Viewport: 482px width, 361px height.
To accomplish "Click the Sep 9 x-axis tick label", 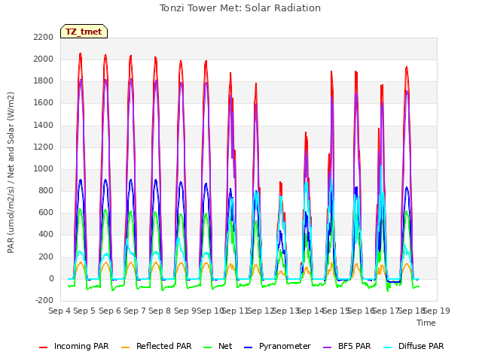I will (x=185, y=311).
